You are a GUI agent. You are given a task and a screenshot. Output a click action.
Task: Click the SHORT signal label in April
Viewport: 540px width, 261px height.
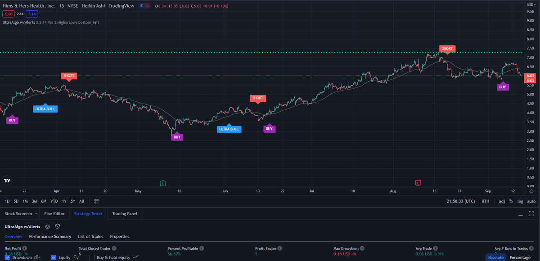click(x=69, y=76)
